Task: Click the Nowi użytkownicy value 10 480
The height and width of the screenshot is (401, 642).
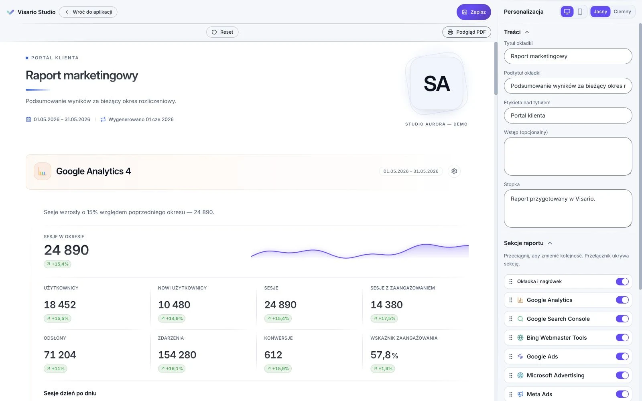Action: tap(174, 305)
